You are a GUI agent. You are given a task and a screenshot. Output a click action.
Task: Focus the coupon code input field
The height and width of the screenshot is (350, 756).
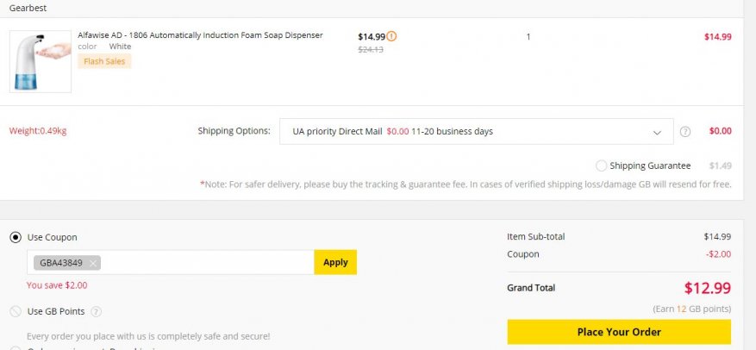coord(207,263)
